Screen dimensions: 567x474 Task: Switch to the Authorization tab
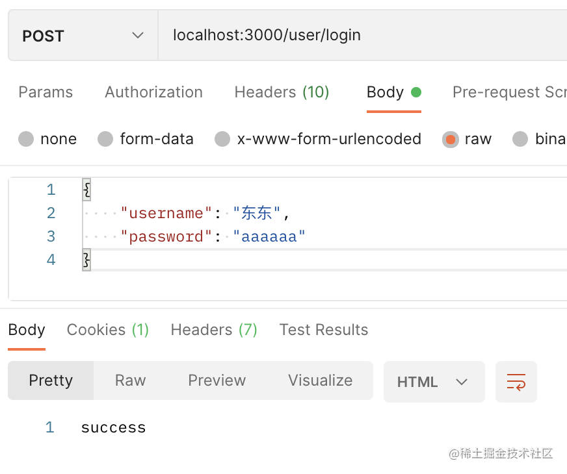coord(153,92)
